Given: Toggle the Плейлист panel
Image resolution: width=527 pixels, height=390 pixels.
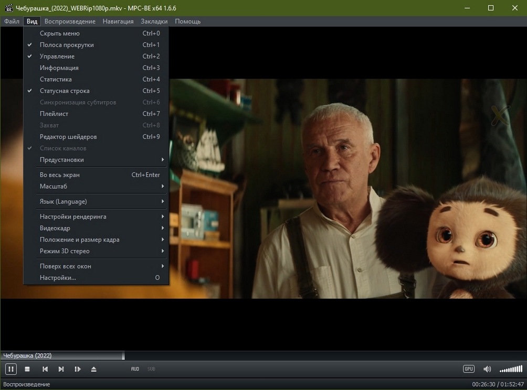Looking at the screenshot, I should pos(96,114).
